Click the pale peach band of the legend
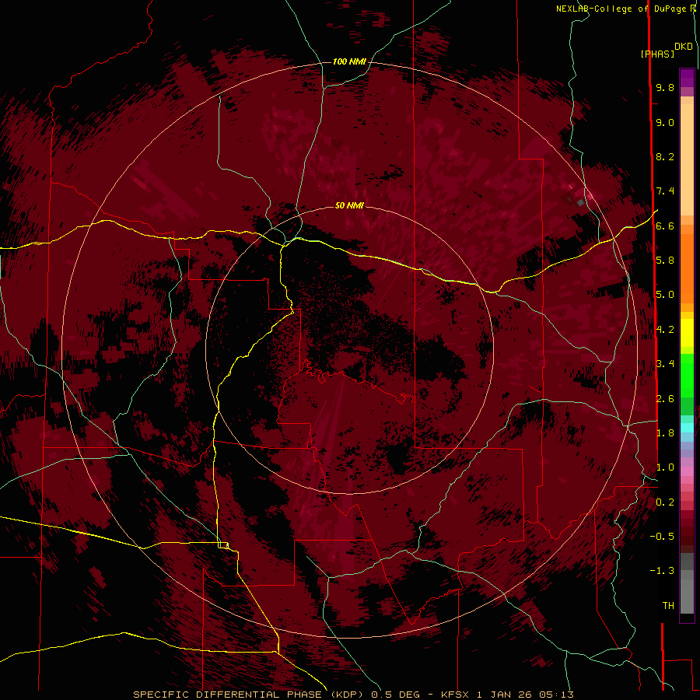 (x=687, y=159)
